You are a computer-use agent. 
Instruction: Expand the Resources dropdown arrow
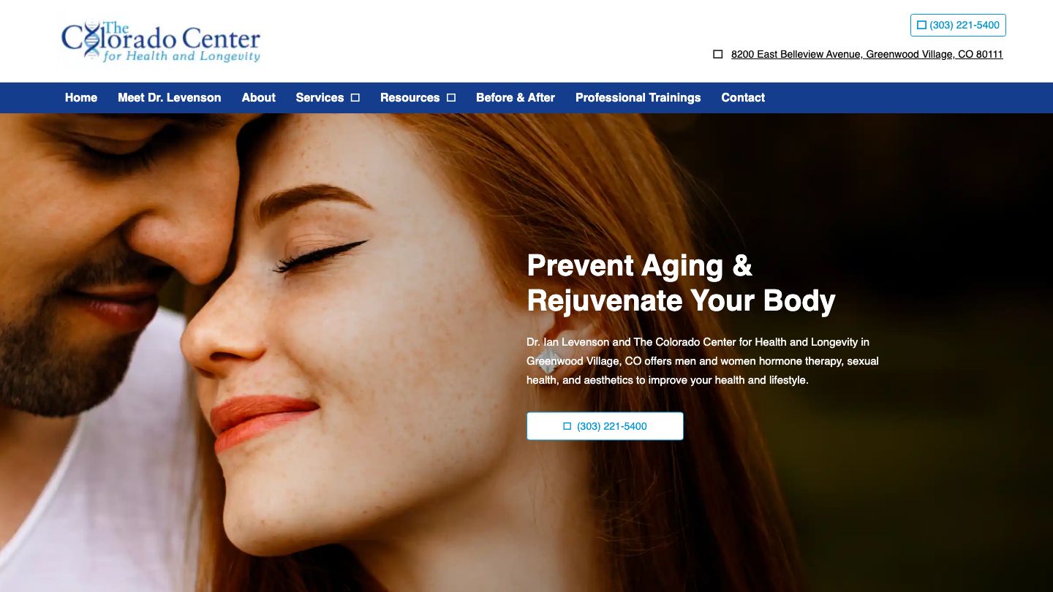click(451, 97)
